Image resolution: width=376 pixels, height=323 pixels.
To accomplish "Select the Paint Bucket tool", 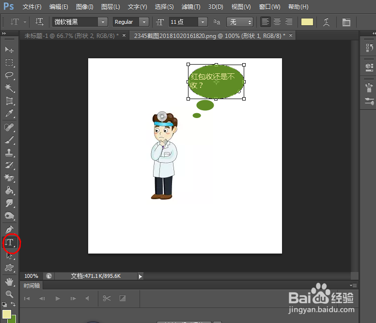I will click(9, 190).
